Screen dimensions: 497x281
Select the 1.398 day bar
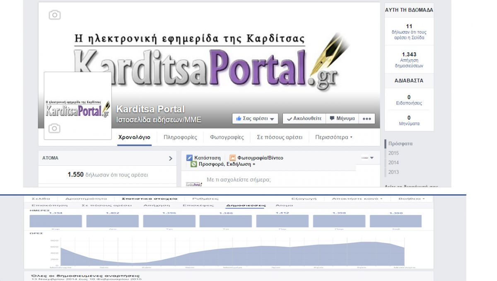[x=339, y=221]
